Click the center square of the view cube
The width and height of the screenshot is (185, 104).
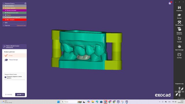pyautogui.click(x=179, y=92)
